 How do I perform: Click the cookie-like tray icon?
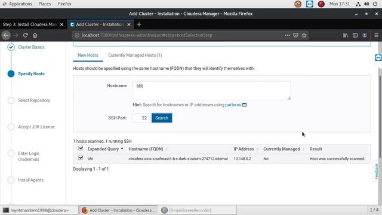(298, 4)
